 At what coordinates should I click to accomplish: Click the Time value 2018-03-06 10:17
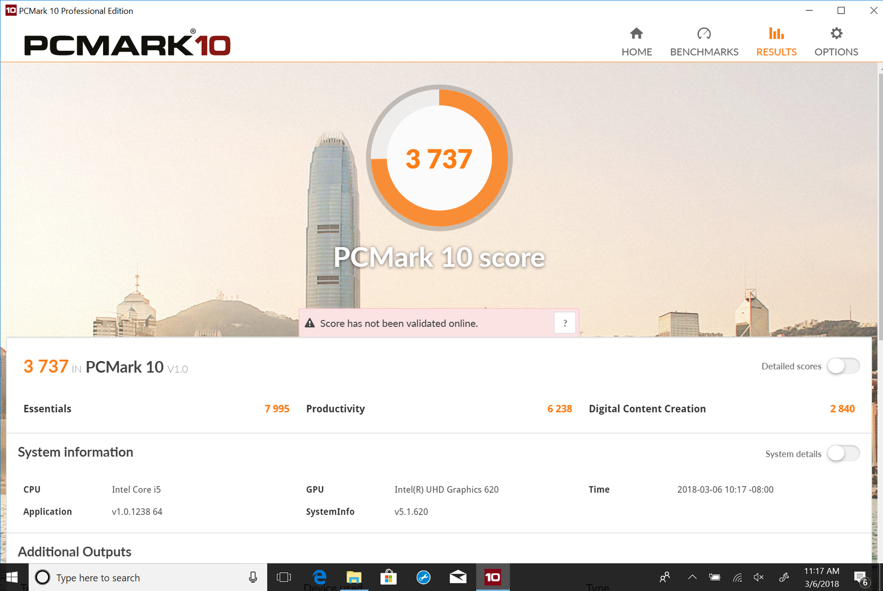click(725, 490)
